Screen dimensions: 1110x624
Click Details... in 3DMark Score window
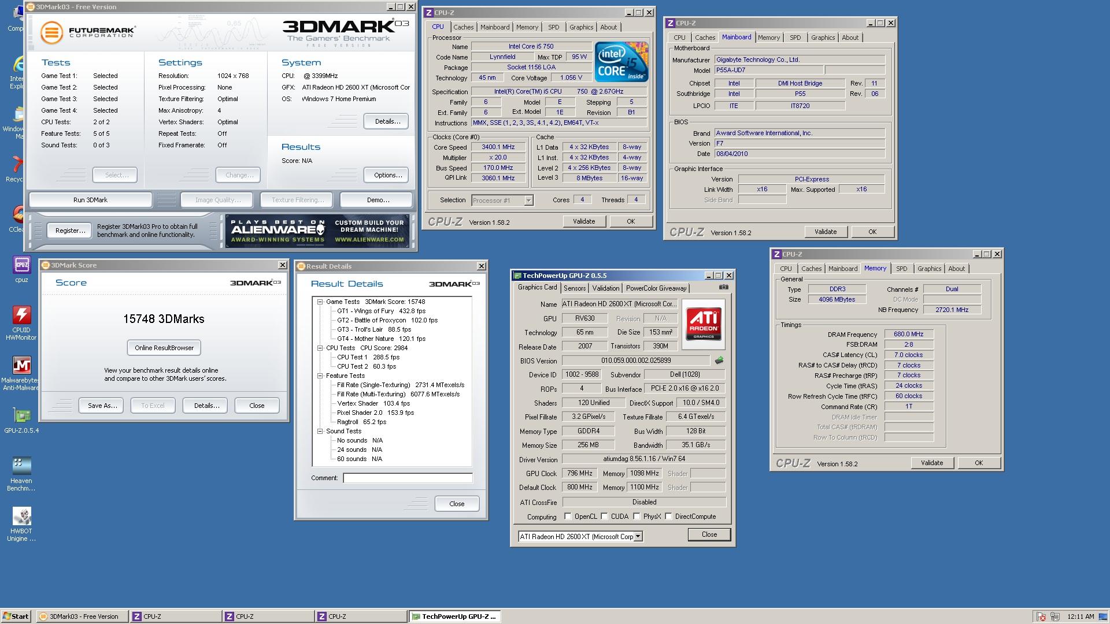[x=206, y=406]
